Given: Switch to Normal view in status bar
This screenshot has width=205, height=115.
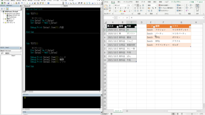Looking at the screenshot, I should coord(173,114).
